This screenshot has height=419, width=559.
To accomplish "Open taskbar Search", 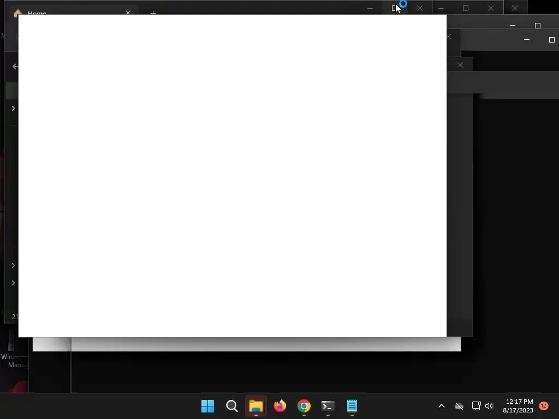I will point(231,406).
